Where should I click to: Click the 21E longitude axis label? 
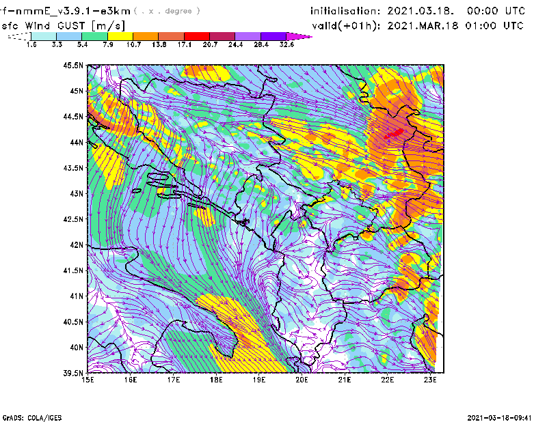click(x=345, y=380)
